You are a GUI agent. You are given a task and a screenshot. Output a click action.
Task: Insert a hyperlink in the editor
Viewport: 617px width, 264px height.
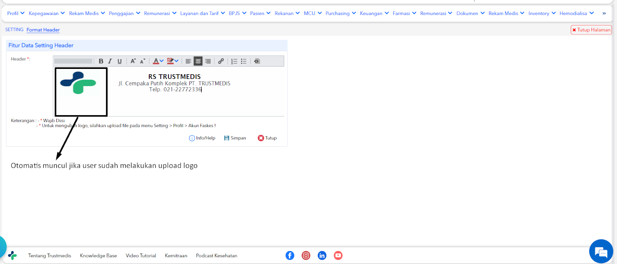(x=221, y=61)
